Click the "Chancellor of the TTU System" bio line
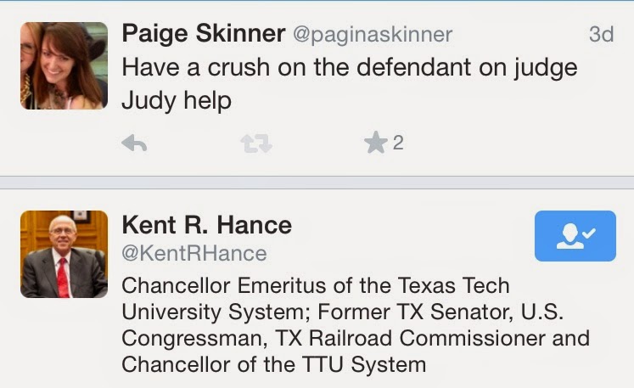The width and height of the screenshot is (634, 388). [273, 364]
